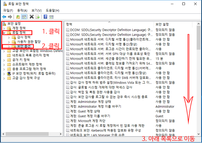Open the 동작(A) menu
This screenshot has width=202, height=144.
22,11
